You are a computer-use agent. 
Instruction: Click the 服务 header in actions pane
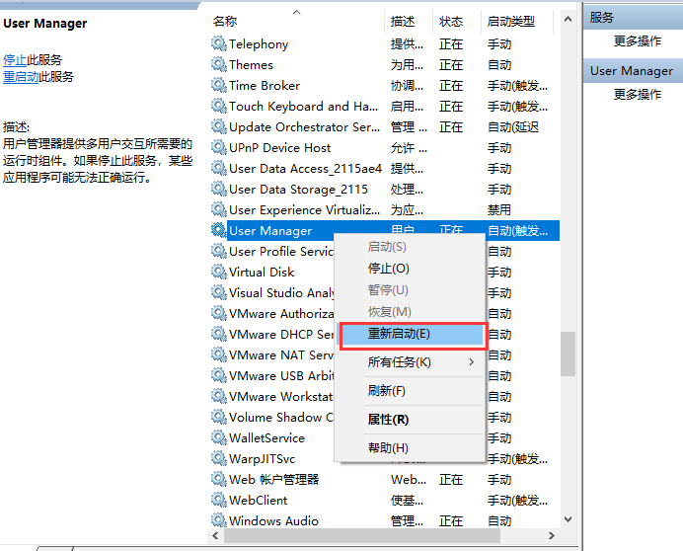(633, 18)
